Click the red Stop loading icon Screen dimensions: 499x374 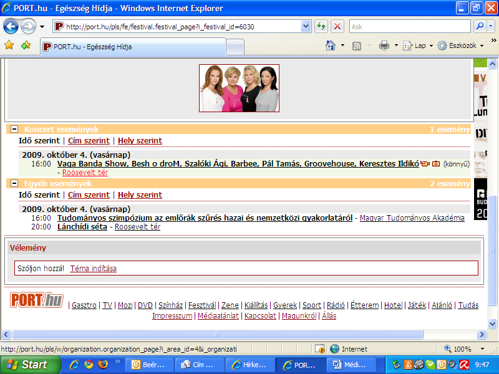(337, 26)
